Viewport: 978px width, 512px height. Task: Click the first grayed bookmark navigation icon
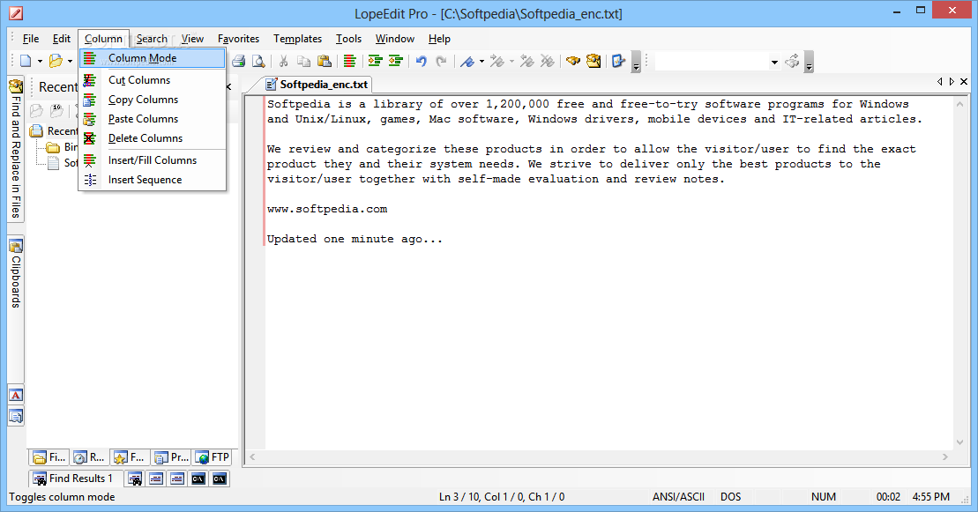pos(497,61)
